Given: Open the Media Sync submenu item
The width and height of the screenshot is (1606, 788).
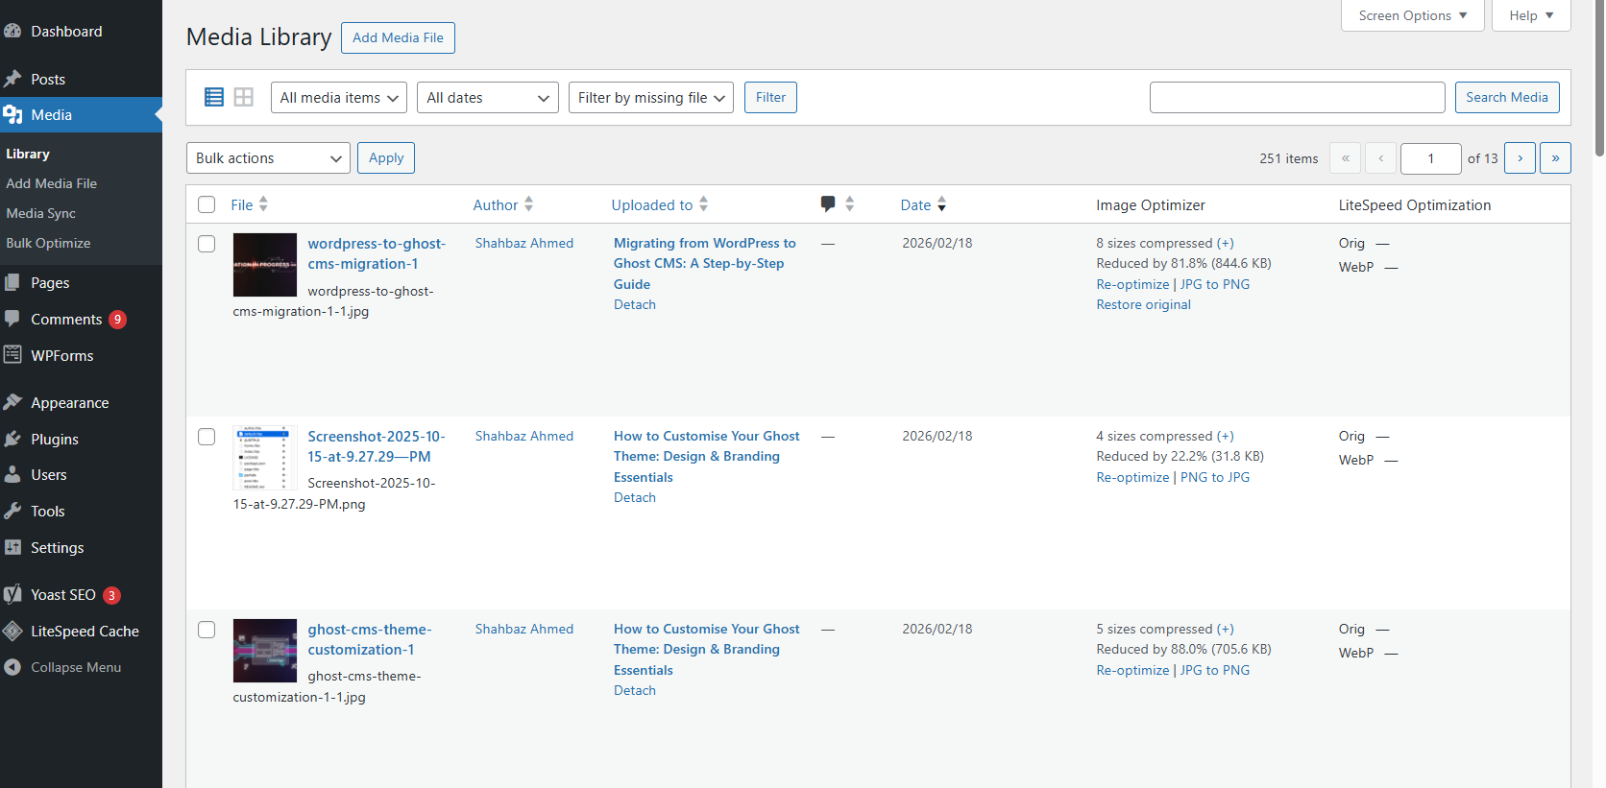Looking at the screenshot, I should (x=41, y=213).
